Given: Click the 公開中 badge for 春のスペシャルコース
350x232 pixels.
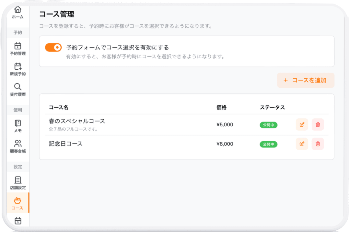Looking at the screenshot, I should tap(268, 124).
